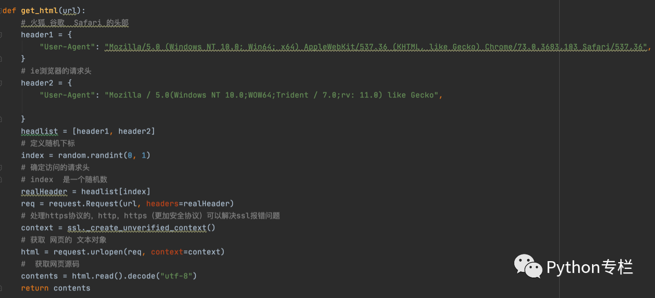
Task: Click the headers keyword argument in Request
Action: (x=162, y=204)
